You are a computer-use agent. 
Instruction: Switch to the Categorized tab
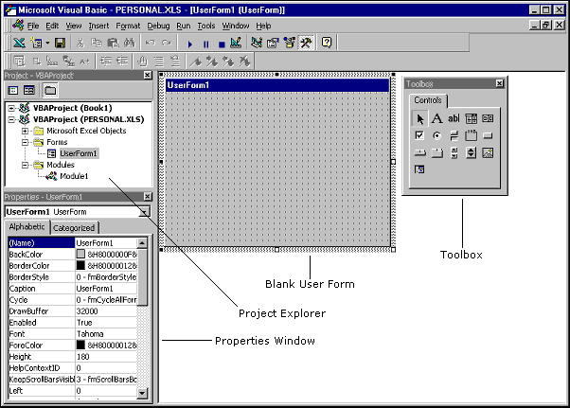74,228
